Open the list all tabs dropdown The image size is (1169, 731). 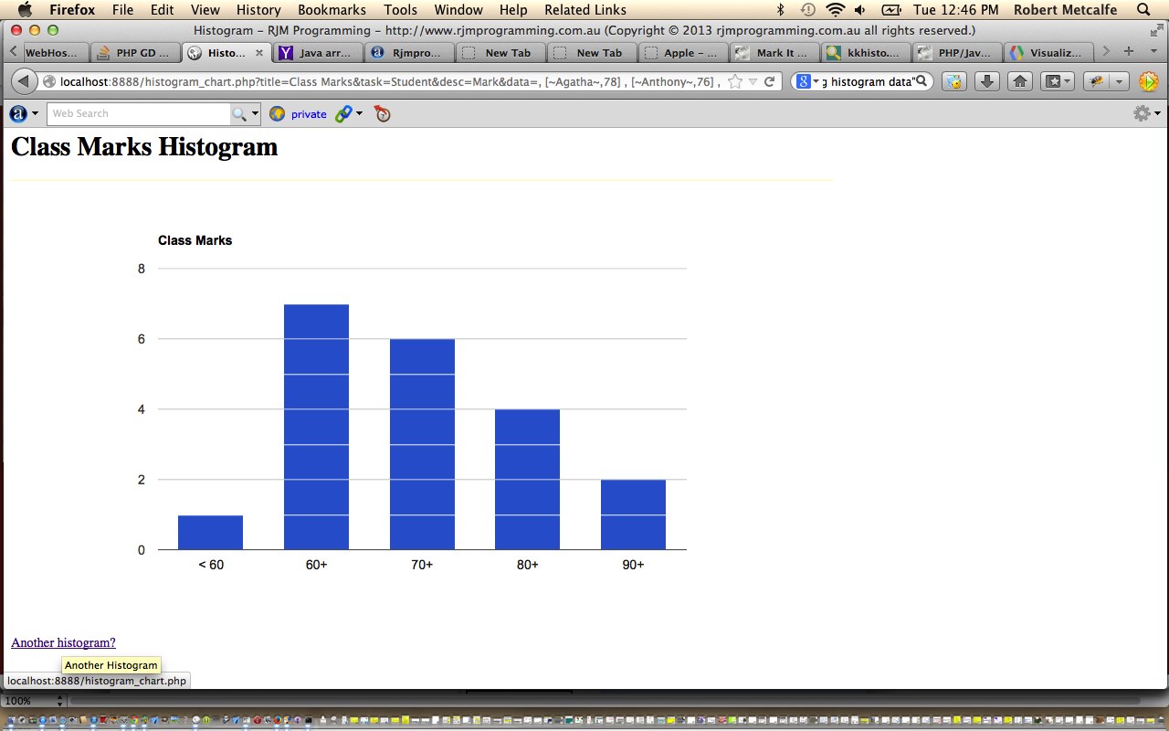(x=1153, y=52)
